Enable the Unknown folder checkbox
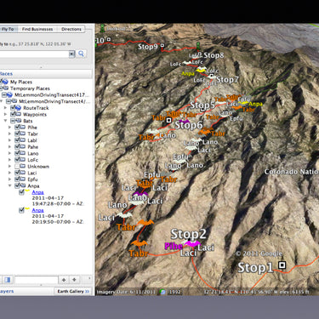The image size is (319, 319). 17,166
